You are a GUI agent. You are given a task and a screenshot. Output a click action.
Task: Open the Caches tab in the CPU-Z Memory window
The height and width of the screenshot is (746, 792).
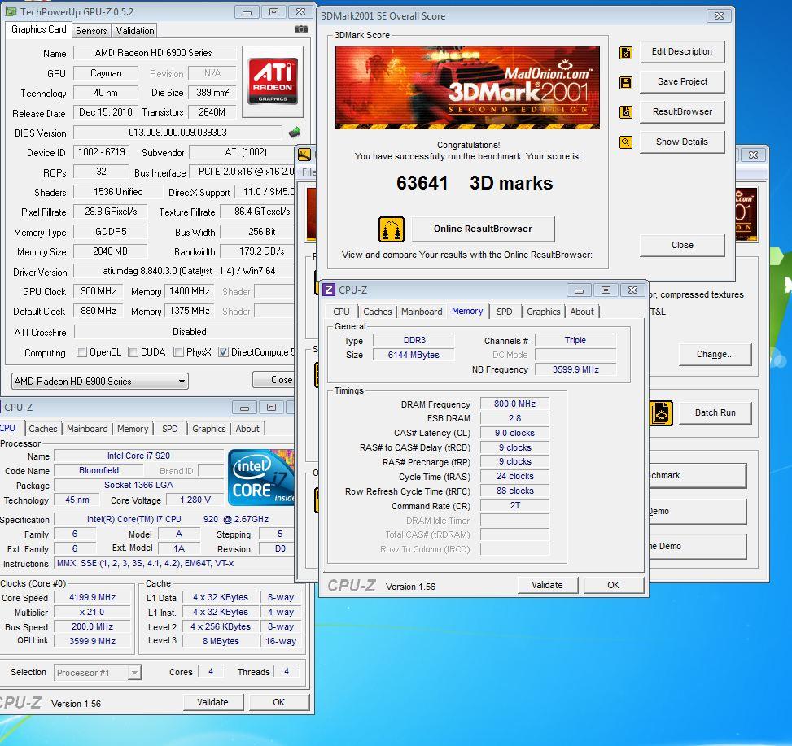click(x=378, y=312)
